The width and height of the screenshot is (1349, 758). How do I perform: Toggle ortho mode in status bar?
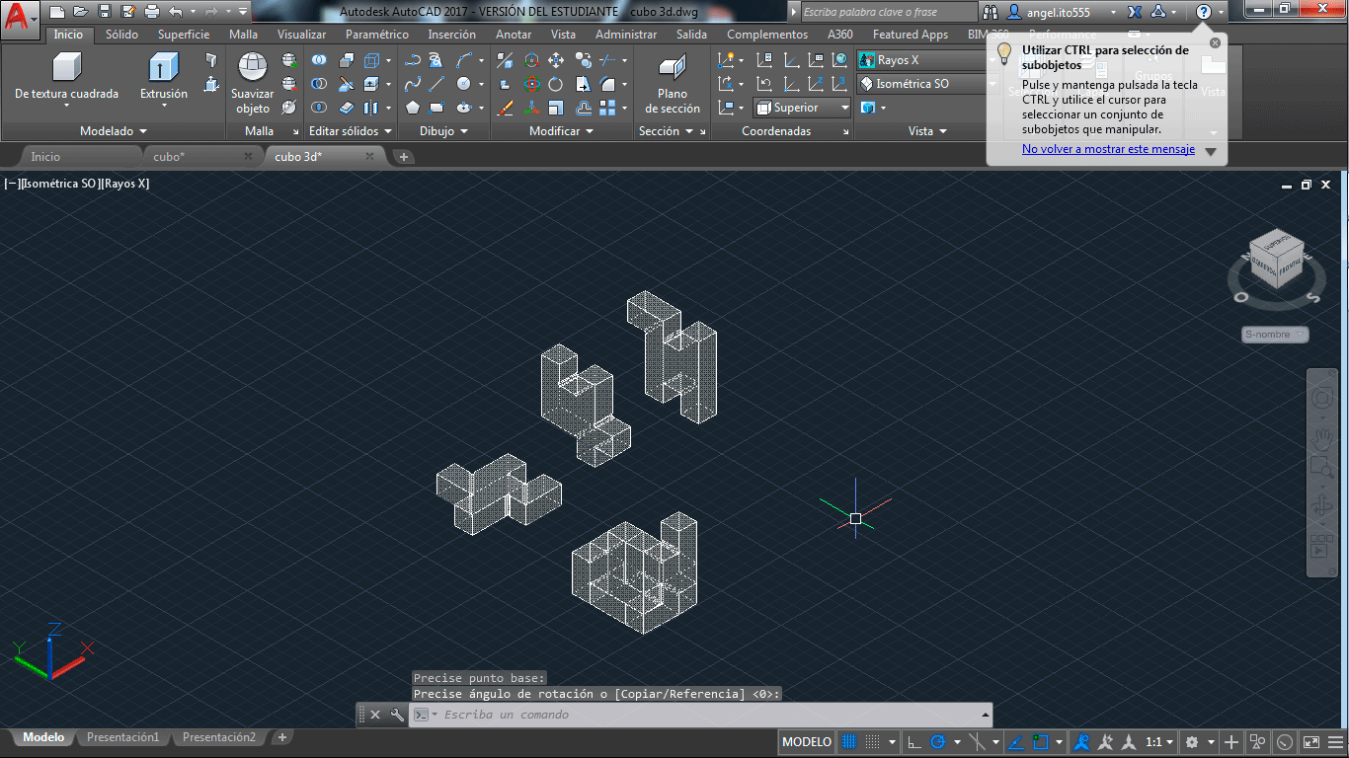(914, 742)
